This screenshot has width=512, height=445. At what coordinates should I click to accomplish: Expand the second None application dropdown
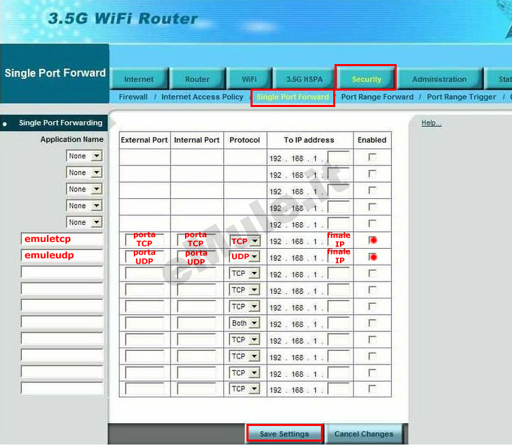tap(84, 172)
